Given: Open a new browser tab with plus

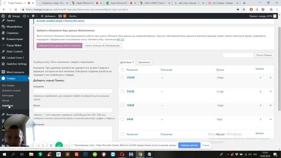Looking at the screenshot, I should pos(244,3).
